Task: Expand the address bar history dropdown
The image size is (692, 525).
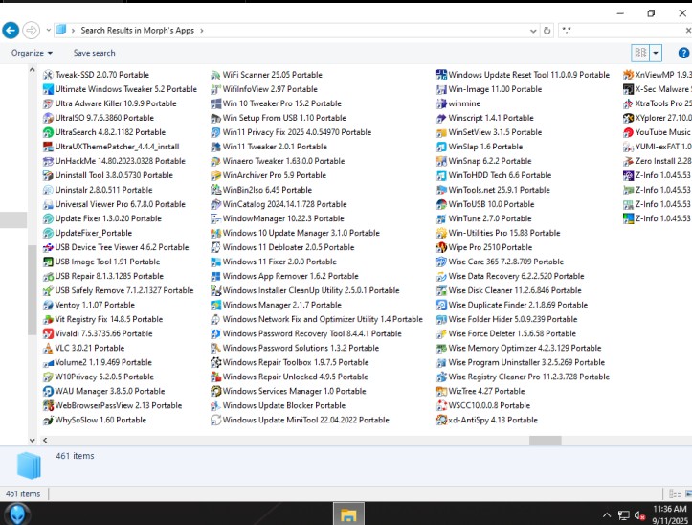Action: click(x=533, y=31)
